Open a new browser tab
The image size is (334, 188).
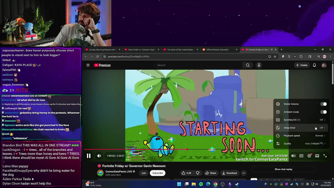coord(281,50)
